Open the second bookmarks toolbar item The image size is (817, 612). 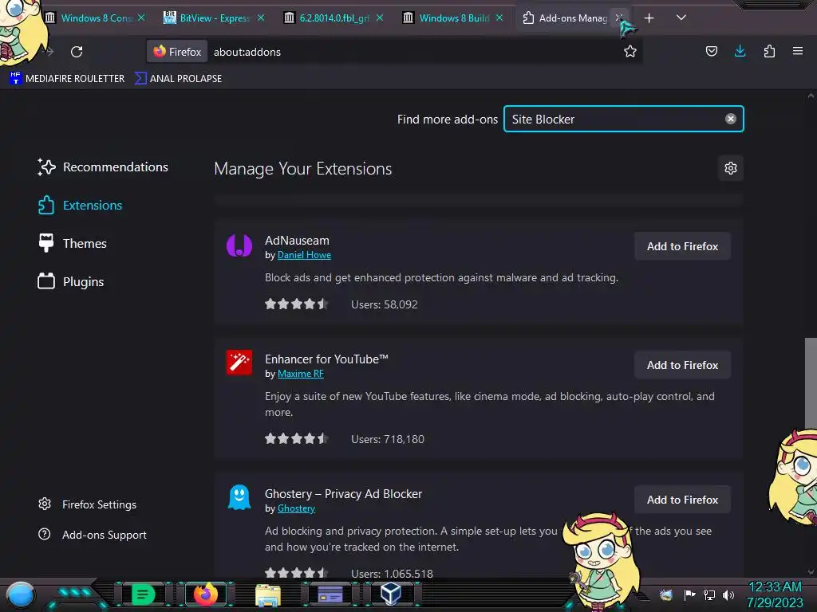[179, 79]
